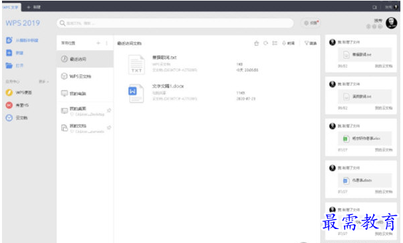Click the WPS cloud documents icon in navigation
Screen dimensions: 403x243
(64, 76)
